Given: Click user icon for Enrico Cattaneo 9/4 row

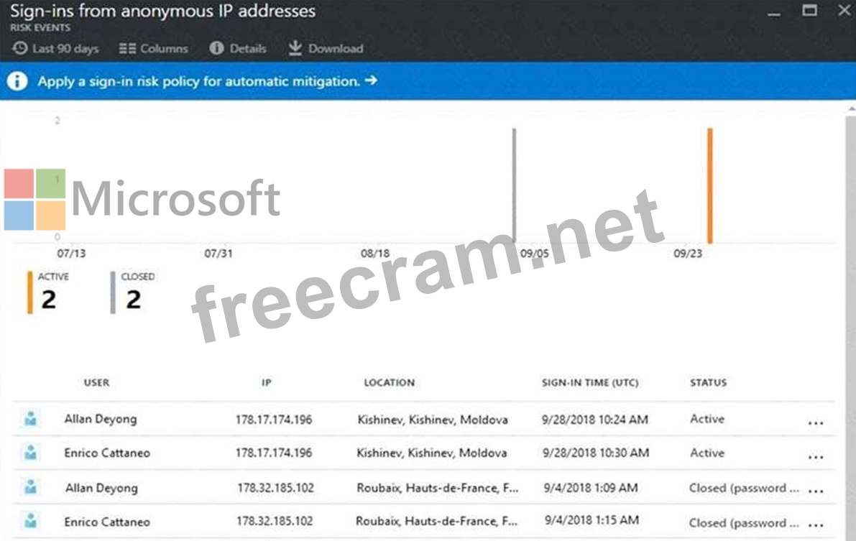Looking at the screenshot, I should tap(31, 521).
